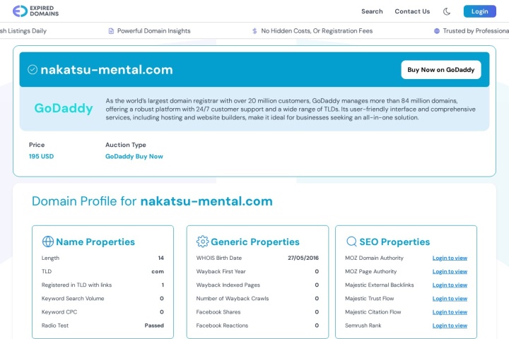Image resolution: width=509 pixels, height=339 pixels.
Task: Click Login to view for Majestic Trust Flow
Action: [x=450, y=299]
